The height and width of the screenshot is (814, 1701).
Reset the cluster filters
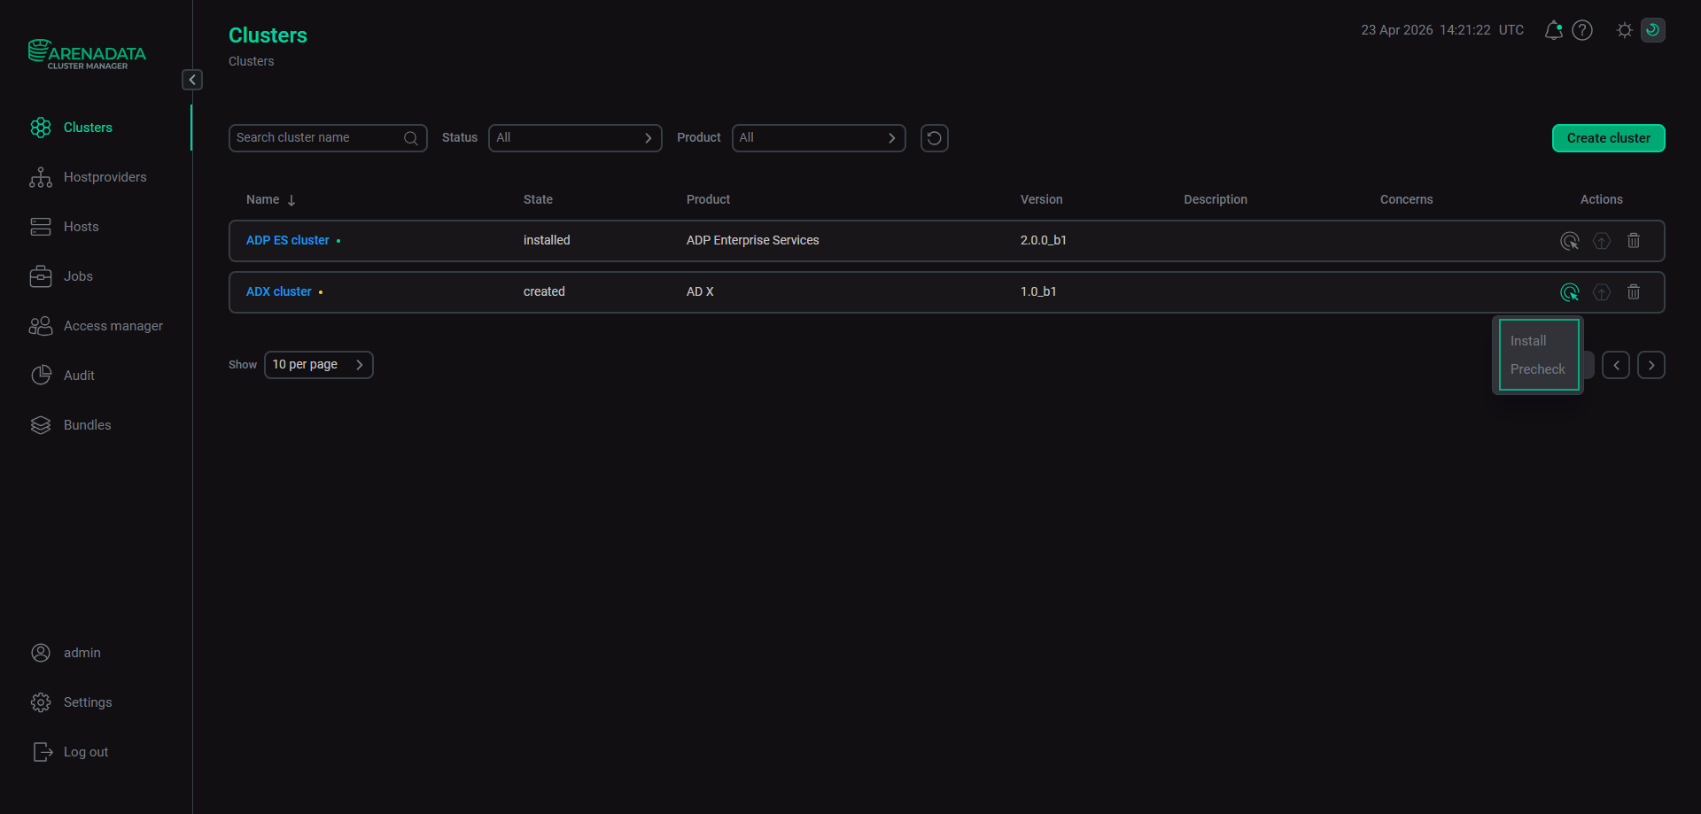click(935, 138)
